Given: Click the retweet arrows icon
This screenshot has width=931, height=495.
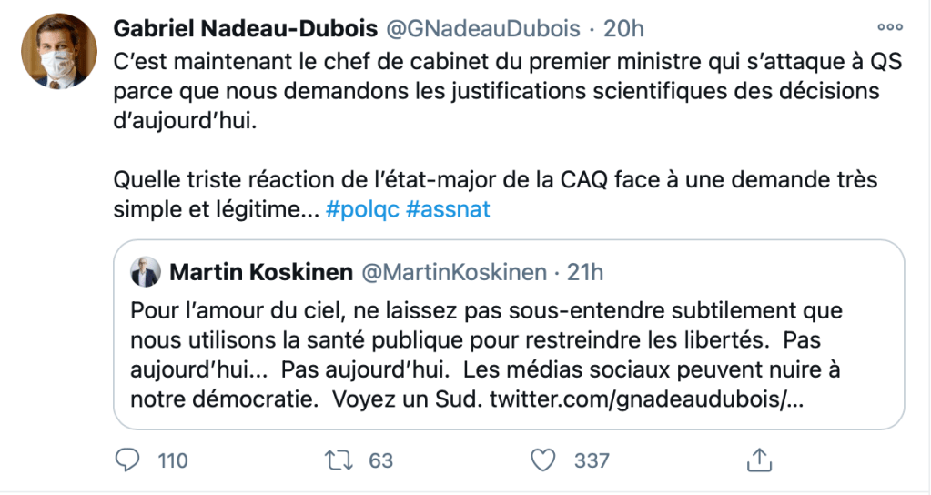Looking at the screenshot, I should click(x=338, y=460).
